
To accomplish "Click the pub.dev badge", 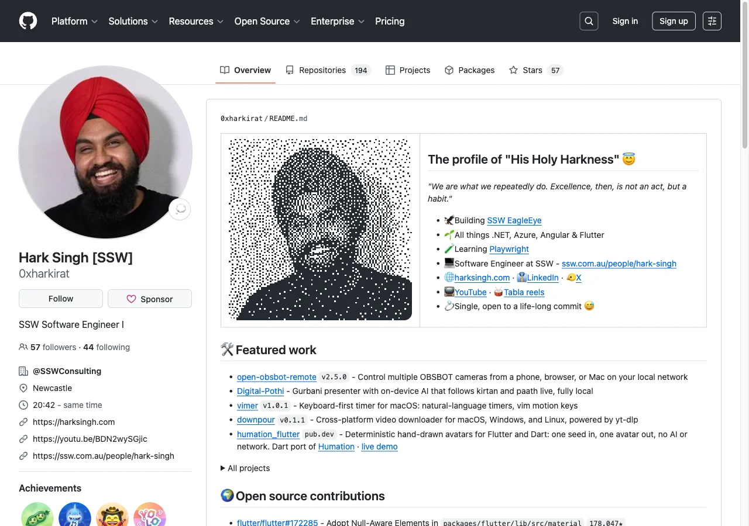I will [319, 434].
